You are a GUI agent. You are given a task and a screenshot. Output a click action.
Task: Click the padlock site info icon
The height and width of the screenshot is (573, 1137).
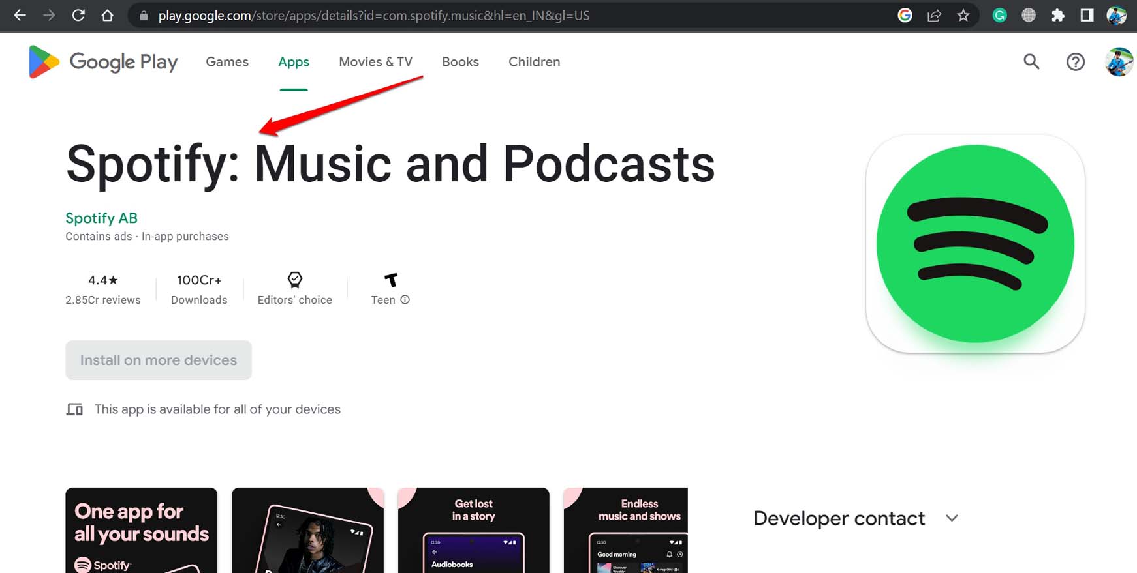[x=144, y=16]
